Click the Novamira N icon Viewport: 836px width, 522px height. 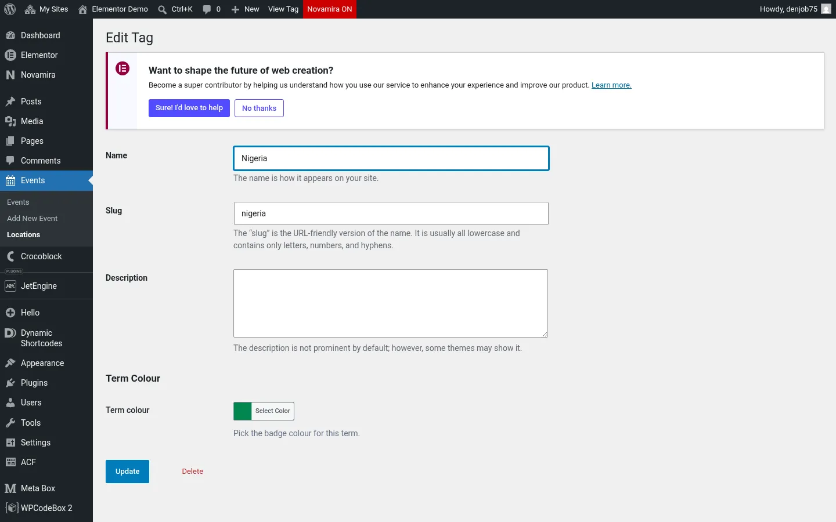pyautogui.click(x=10, y=75)
